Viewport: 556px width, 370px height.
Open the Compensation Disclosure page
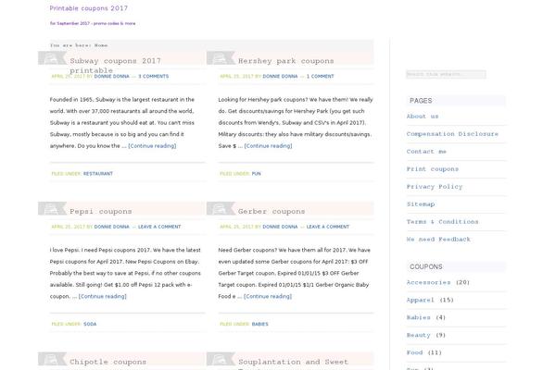coord(452,134)
